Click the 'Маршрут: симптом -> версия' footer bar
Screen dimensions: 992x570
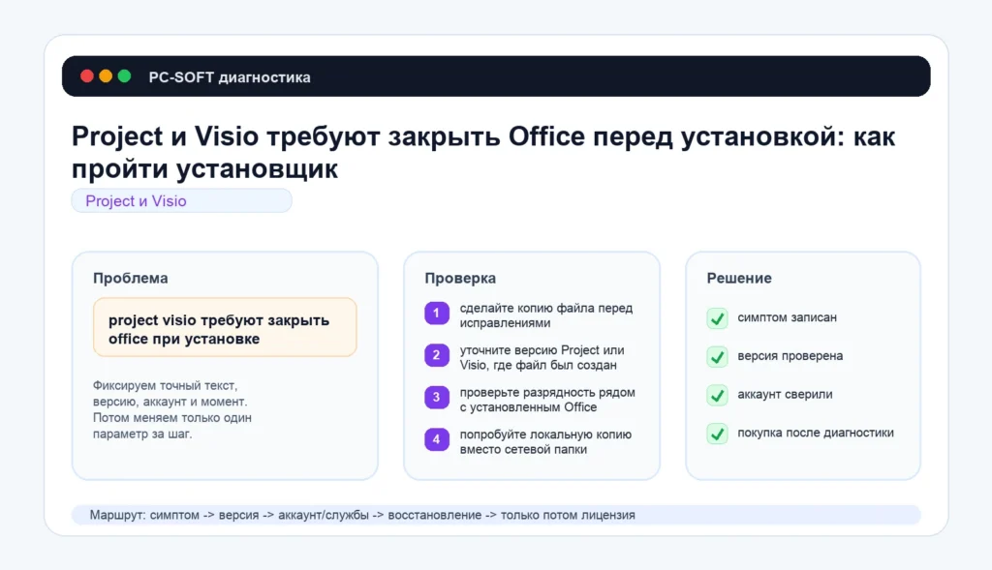pos(496,515)
